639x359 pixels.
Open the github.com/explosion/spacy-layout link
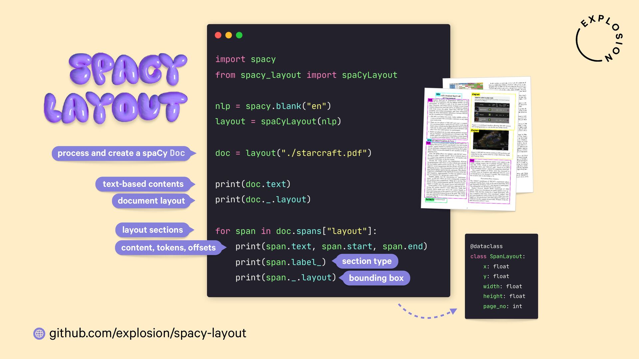pos(147,333)
